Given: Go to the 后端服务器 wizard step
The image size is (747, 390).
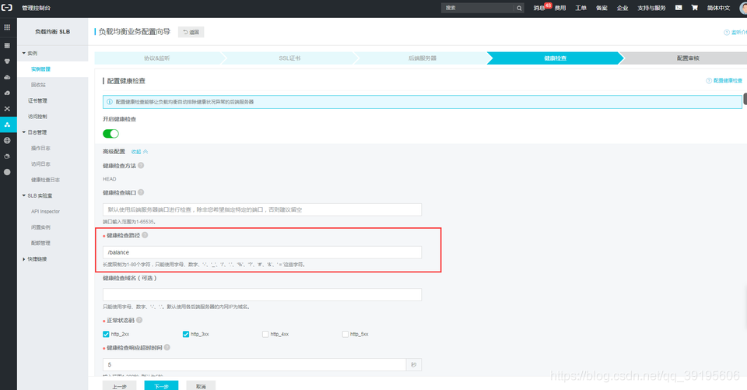Looking at the screenshot, I should pyautogui.click(x=423, y=58).
